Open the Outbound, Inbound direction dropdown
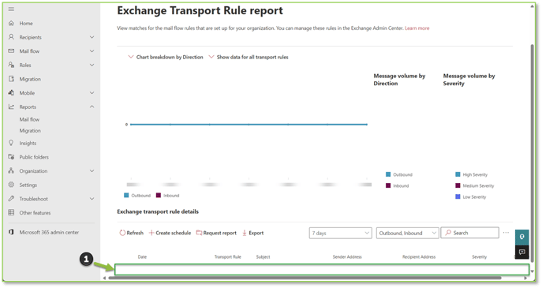The image size is (542, 288). (408, 233)
